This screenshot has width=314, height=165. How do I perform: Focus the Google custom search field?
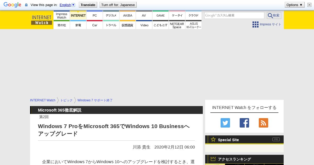coord(234,15)
